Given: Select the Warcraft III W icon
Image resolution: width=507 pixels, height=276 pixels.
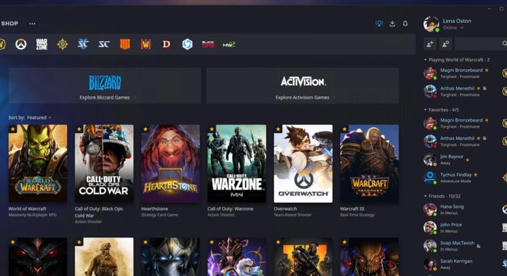Looking at the screenshot, I should 146,44.
